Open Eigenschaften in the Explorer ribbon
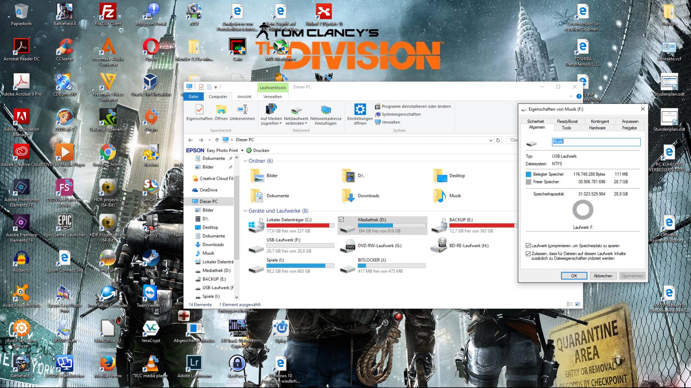 (199, 113)
